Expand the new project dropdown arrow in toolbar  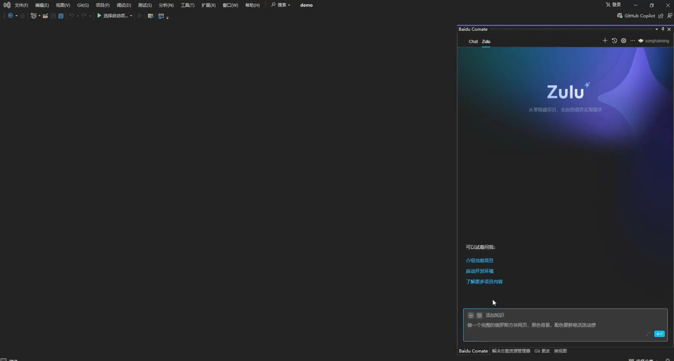coord(39,16)
